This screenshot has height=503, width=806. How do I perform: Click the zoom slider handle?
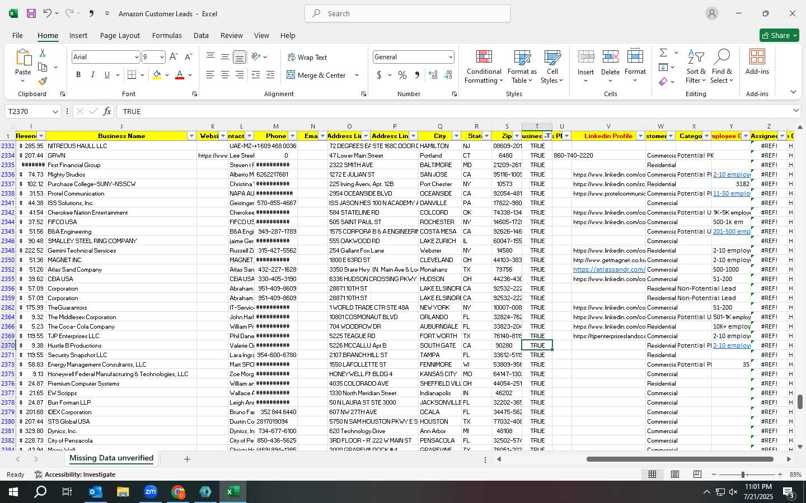click(x=743, y=474)
